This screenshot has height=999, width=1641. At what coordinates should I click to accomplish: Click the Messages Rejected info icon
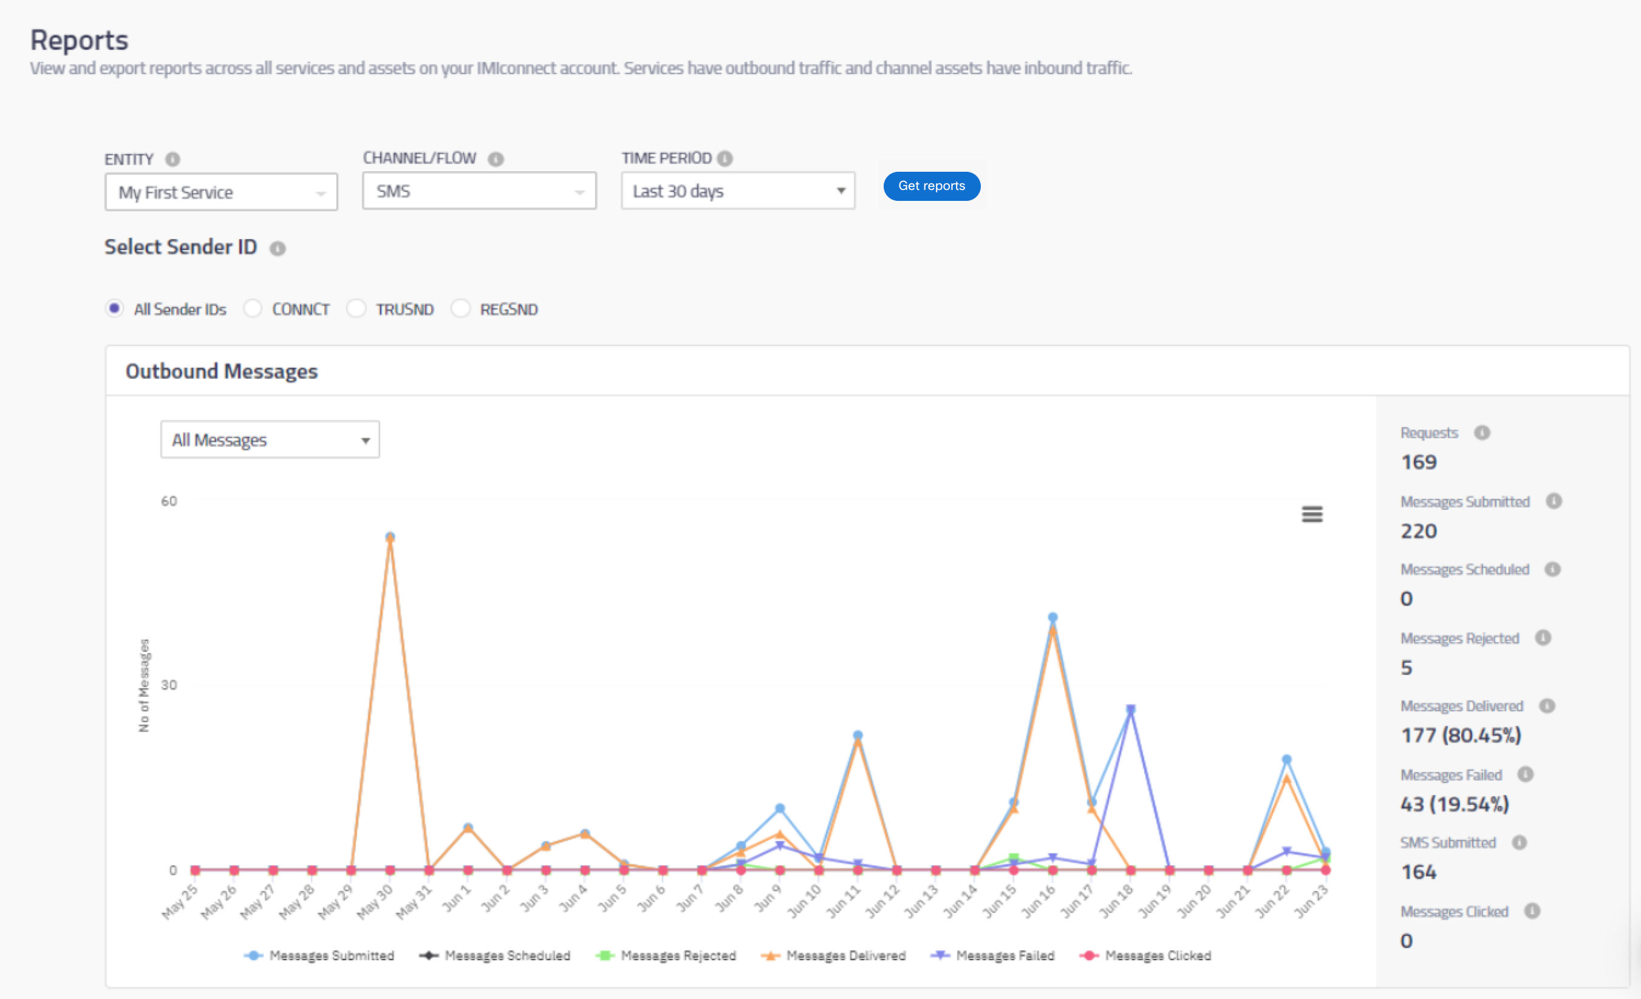point(1543,638)
